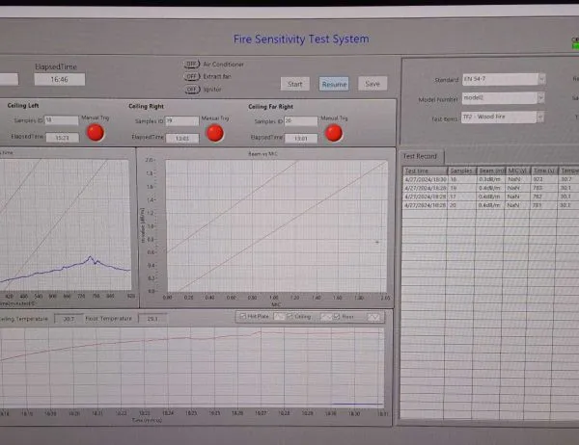Switch to the Test Record tab
The image size is (579, 445).
point(420,156)
